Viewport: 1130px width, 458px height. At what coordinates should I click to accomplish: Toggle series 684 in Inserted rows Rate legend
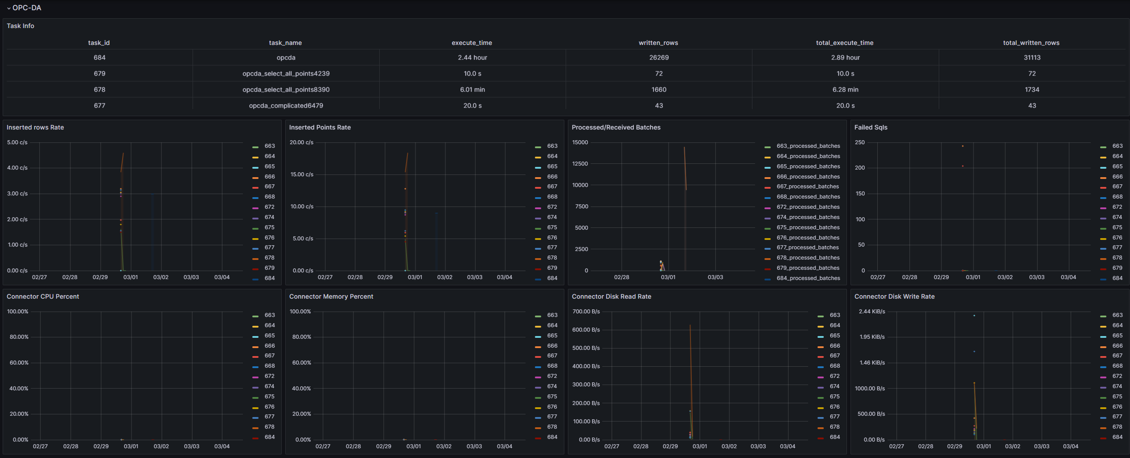[270, 278]
